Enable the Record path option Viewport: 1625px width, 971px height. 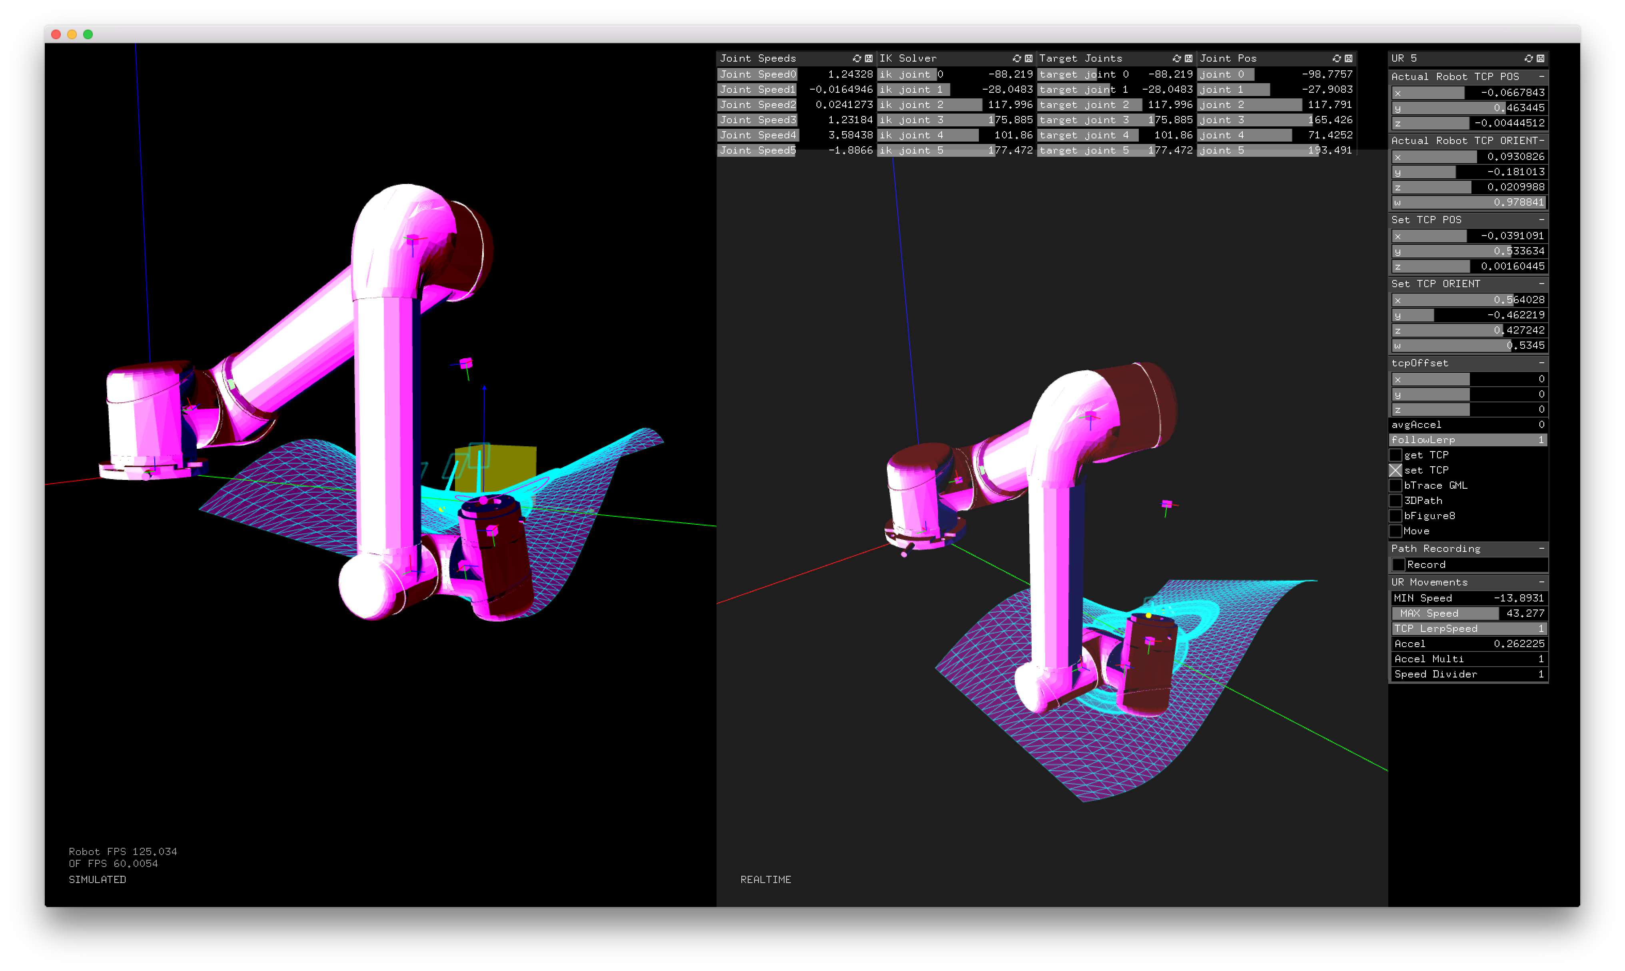(1399, 564)
